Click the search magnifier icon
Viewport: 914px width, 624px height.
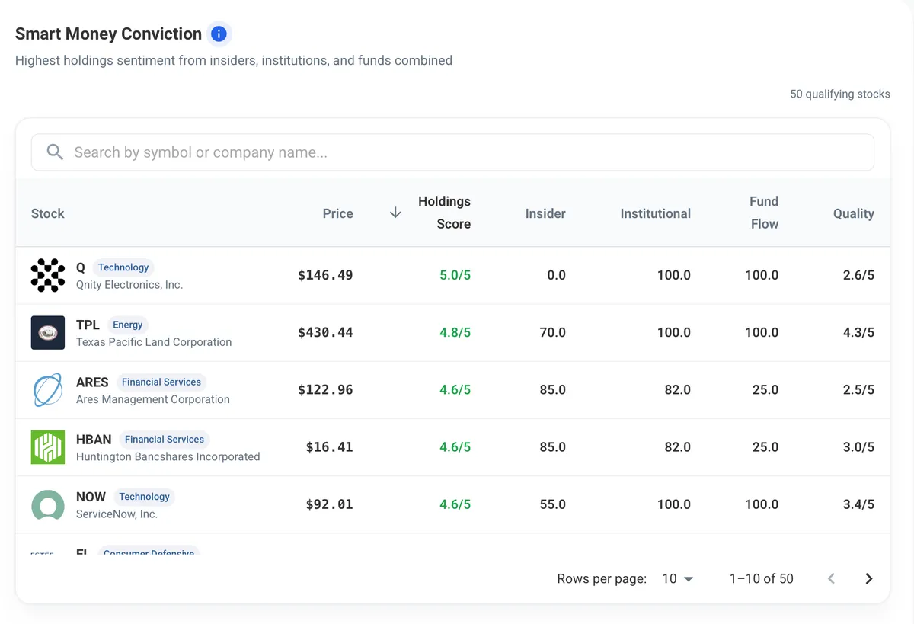point(55,152)
